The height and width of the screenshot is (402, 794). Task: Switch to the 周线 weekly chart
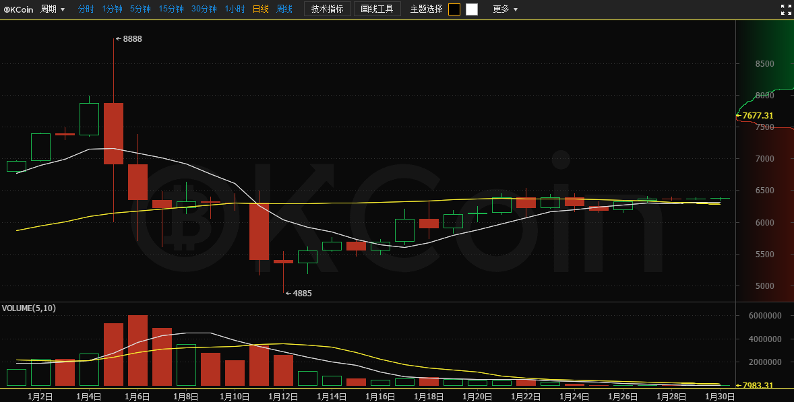(284, 9)
